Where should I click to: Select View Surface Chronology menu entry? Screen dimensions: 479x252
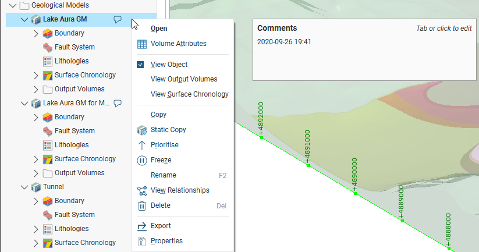189,94
